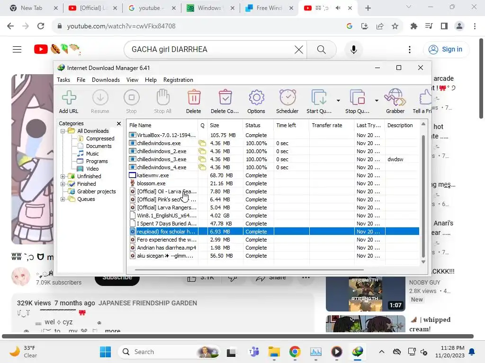Image resolution: width=485 pixels, height=363 pixels.
Task: Select the Programs category
Action: pos(97,161)
